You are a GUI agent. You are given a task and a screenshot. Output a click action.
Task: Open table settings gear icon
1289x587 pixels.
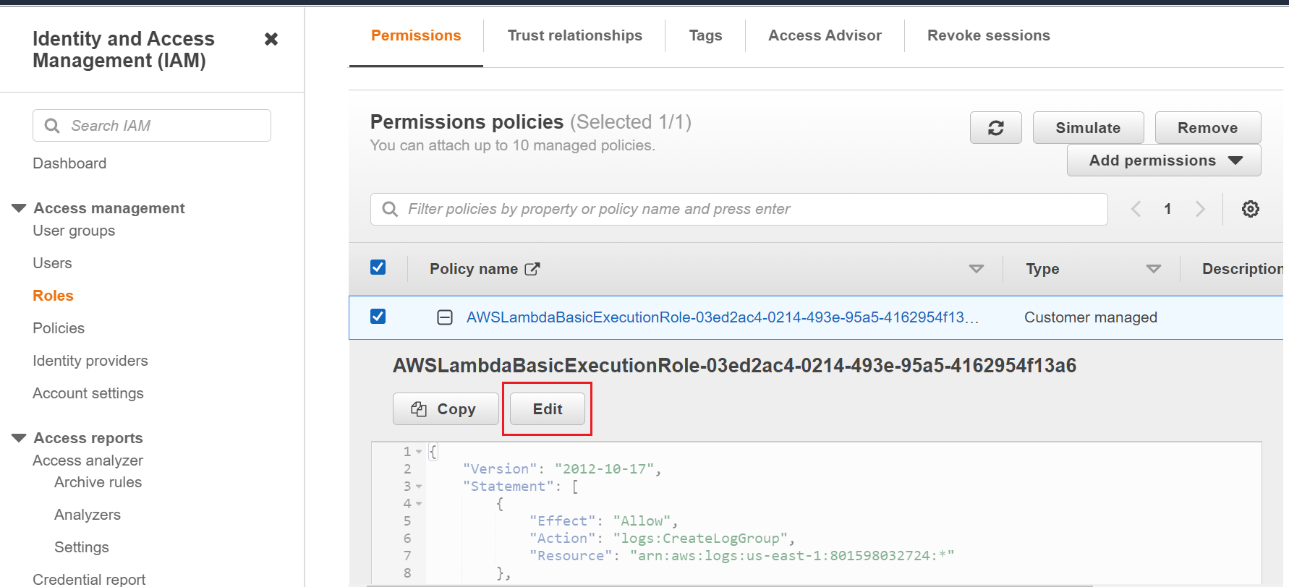coord(1251,209)
